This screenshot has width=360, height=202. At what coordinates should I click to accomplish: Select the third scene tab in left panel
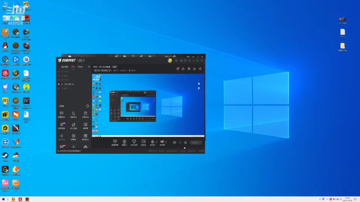click(80, 66)
